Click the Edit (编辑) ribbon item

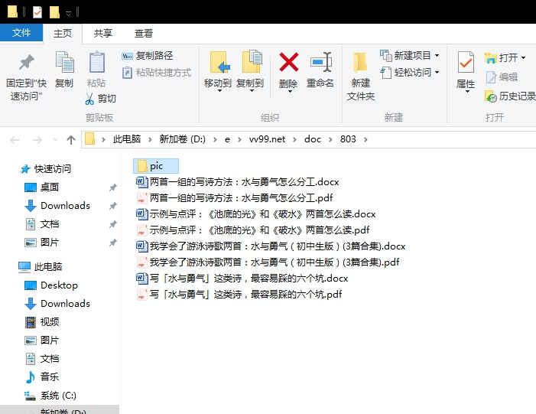[x=502, y=77]
